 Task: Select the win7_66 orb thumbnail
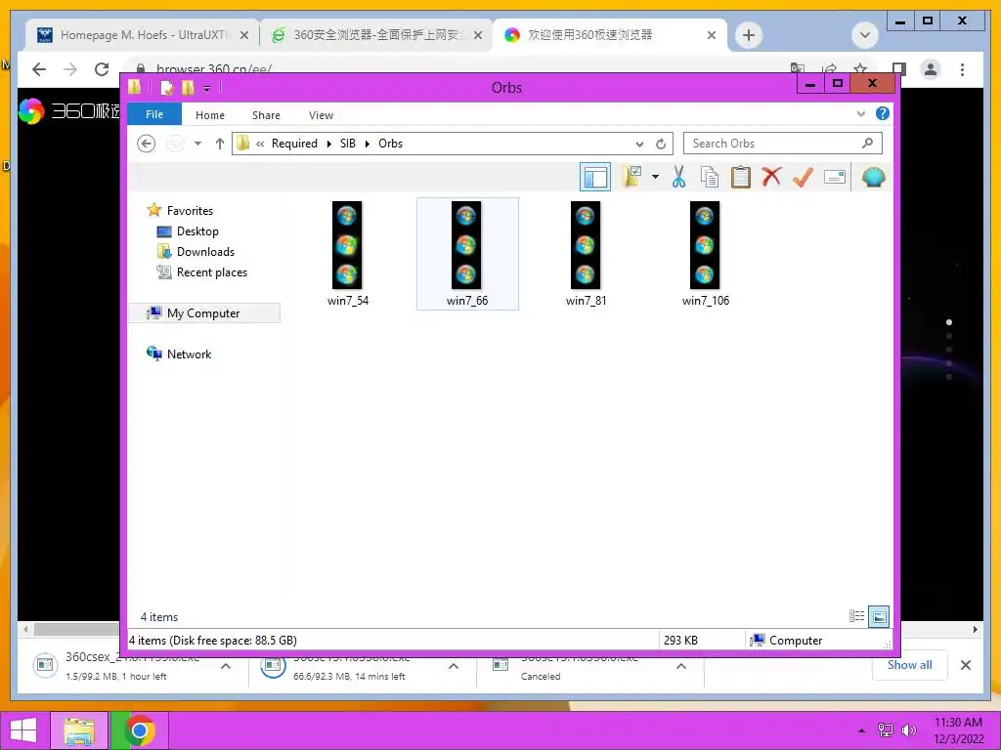(x=467, y=254)
